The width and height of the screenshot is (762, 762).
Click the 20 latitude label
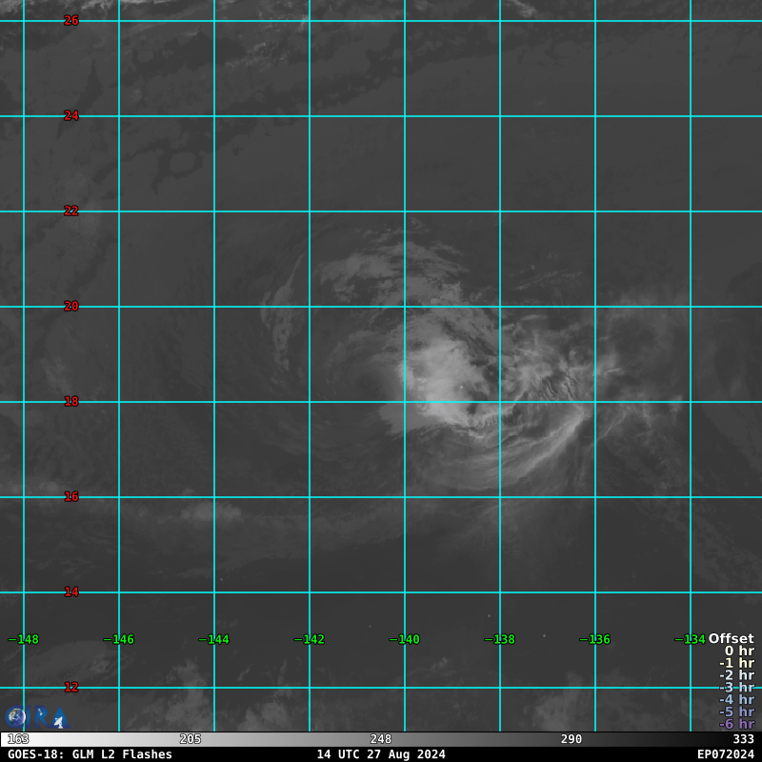(71, 307)
